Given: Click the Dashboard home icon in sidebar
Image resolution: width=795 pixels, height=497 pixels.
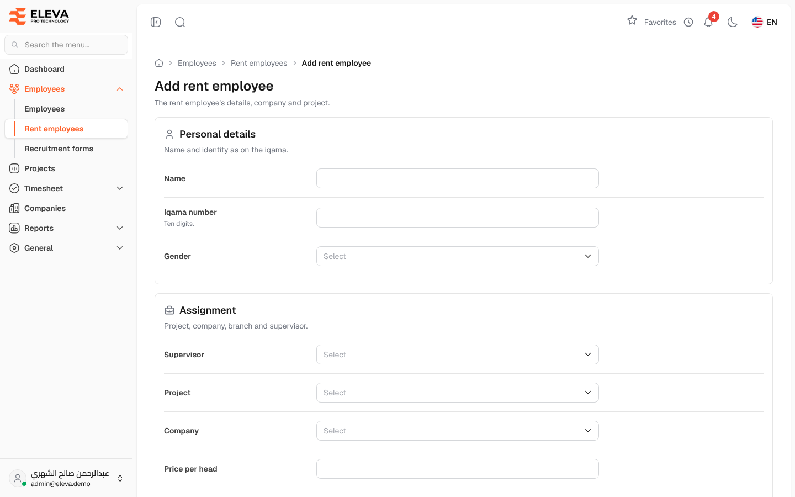Looking at the screenshot, I should coord(14,69).
